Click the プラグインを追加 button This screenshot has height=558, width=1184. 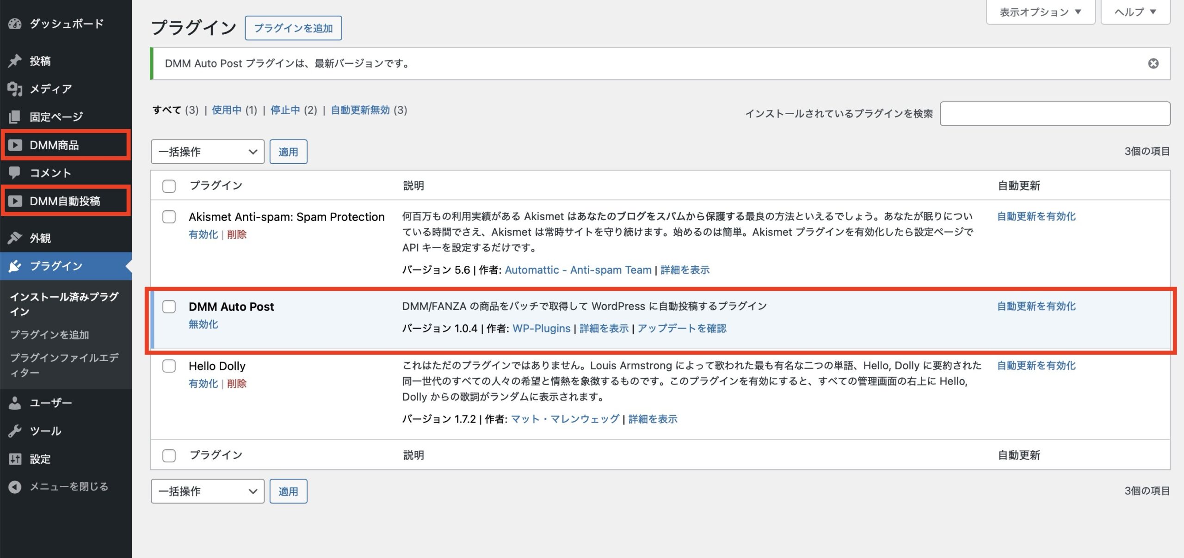click(293, 28)
